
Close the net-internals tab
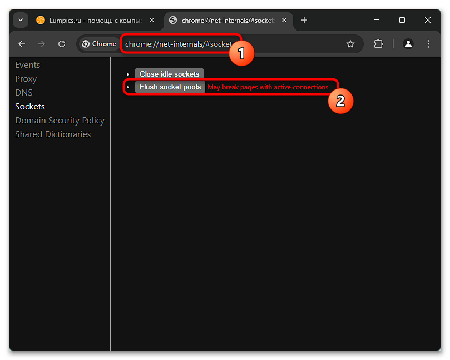[x=284, y=20]
